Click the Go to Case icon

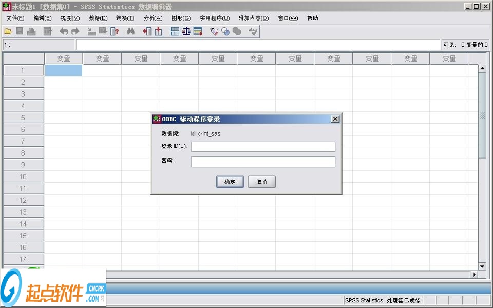coord(91,31)
